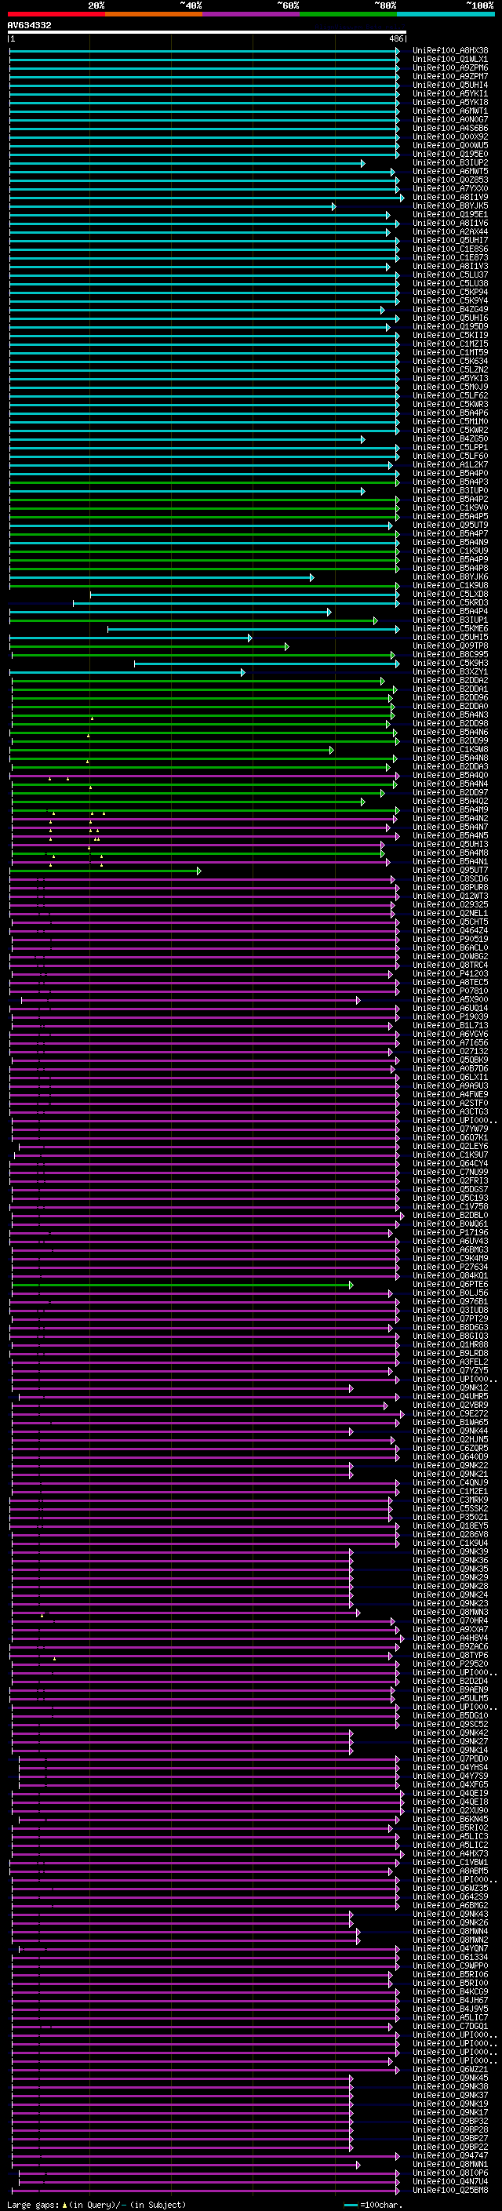Viewport: 502px width, 2211px height.
Task: Select label UniRef100_B4ZG50
Action: (450, 438)
